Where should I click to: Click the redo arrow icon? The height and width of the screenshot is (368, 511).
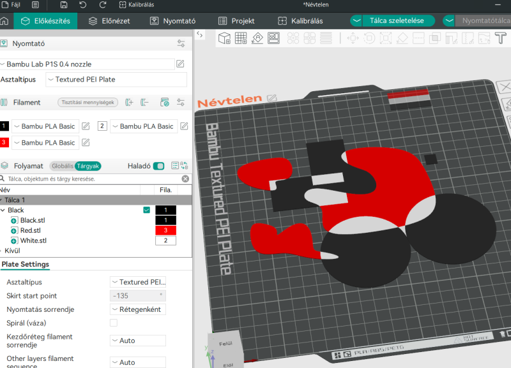pos(103,4)
